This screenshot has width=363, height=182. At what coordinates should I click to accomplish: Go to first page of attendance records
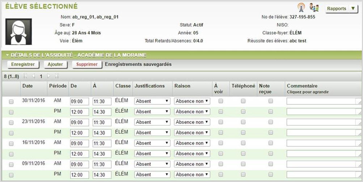tap(25, 76)
